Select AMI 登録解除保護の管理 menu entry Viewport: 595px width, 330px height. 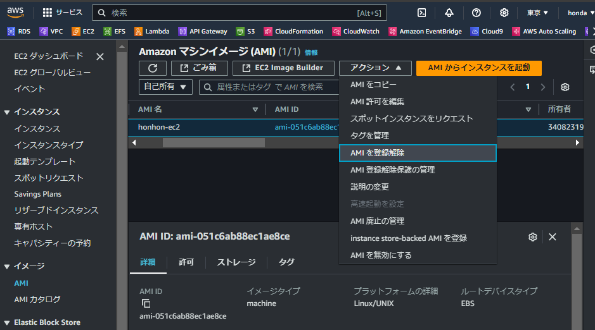pyautogui.click(x=418, y=170)
